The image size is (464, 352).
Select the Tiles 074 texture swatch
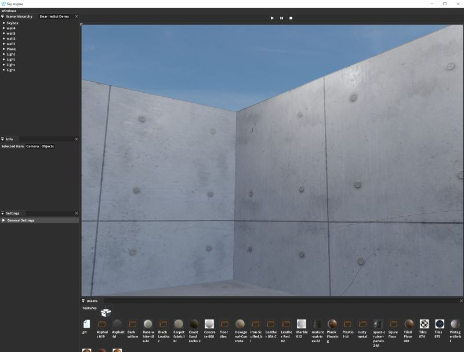coord(424,325)
